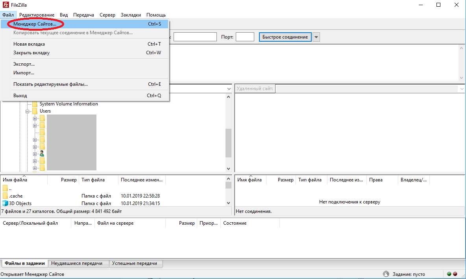The image size is (466, 279).
Task: Click the green activity LED in status bar
Action: pyautogui.click(x=449, y=274)
